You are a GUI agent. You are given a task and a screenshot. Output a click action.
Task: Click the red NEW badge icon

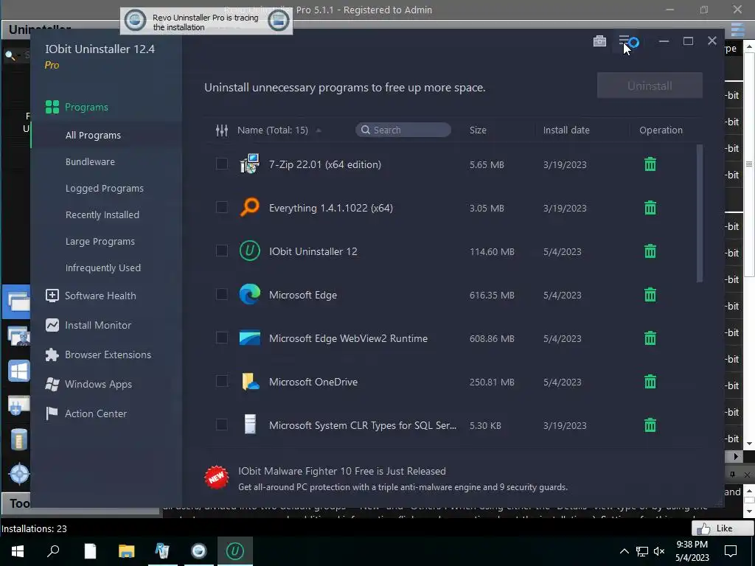point(217,477)
